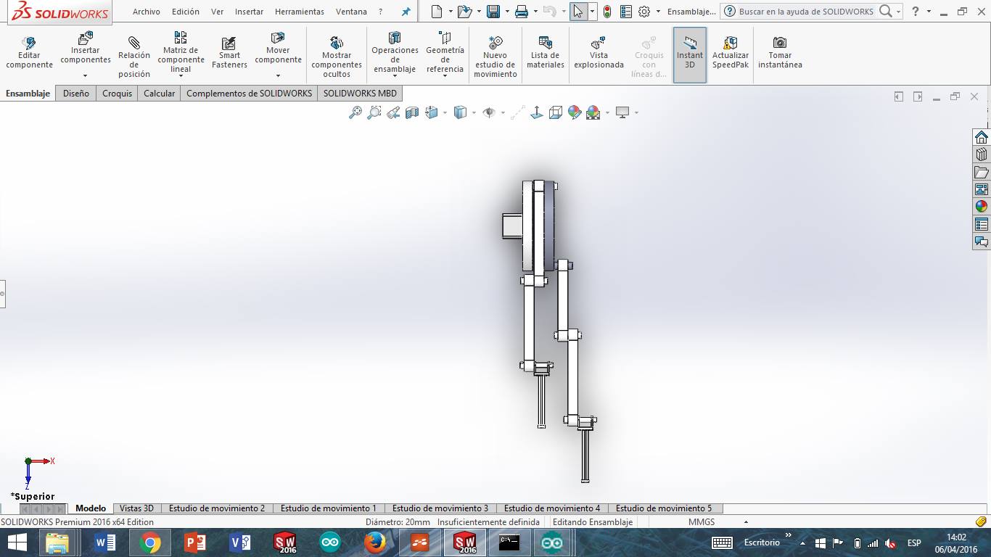
Task: Click Zoom to fit icon
Action: tap(355, 112)
